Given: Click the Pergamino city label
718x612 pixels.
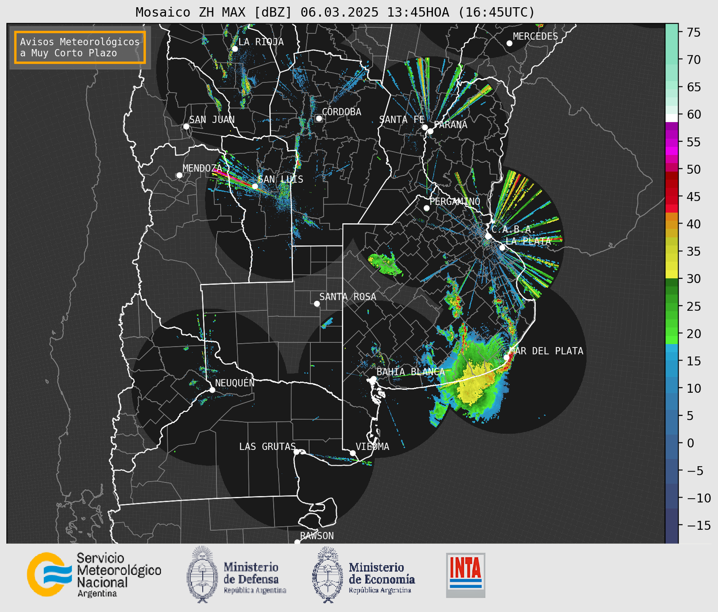Looking at the screenshot, I should tap(455, 201).
